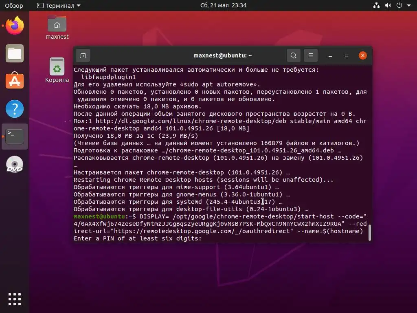Click the 'Настраивается пакет chrome-remote-desktop' line

pos(182,172)
